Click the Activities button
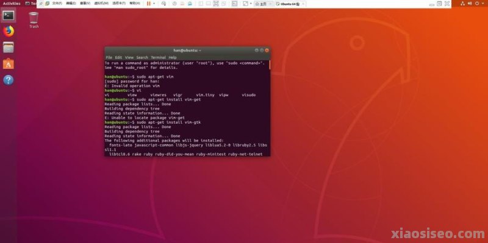This screenshot has height=243, width=488. tap(12, 4)
